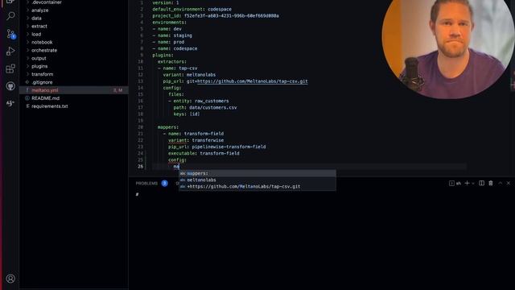Click the Problems count badge
Image resolution: width=515 pixels, height=290 pixels.
[x=164, y=183]
